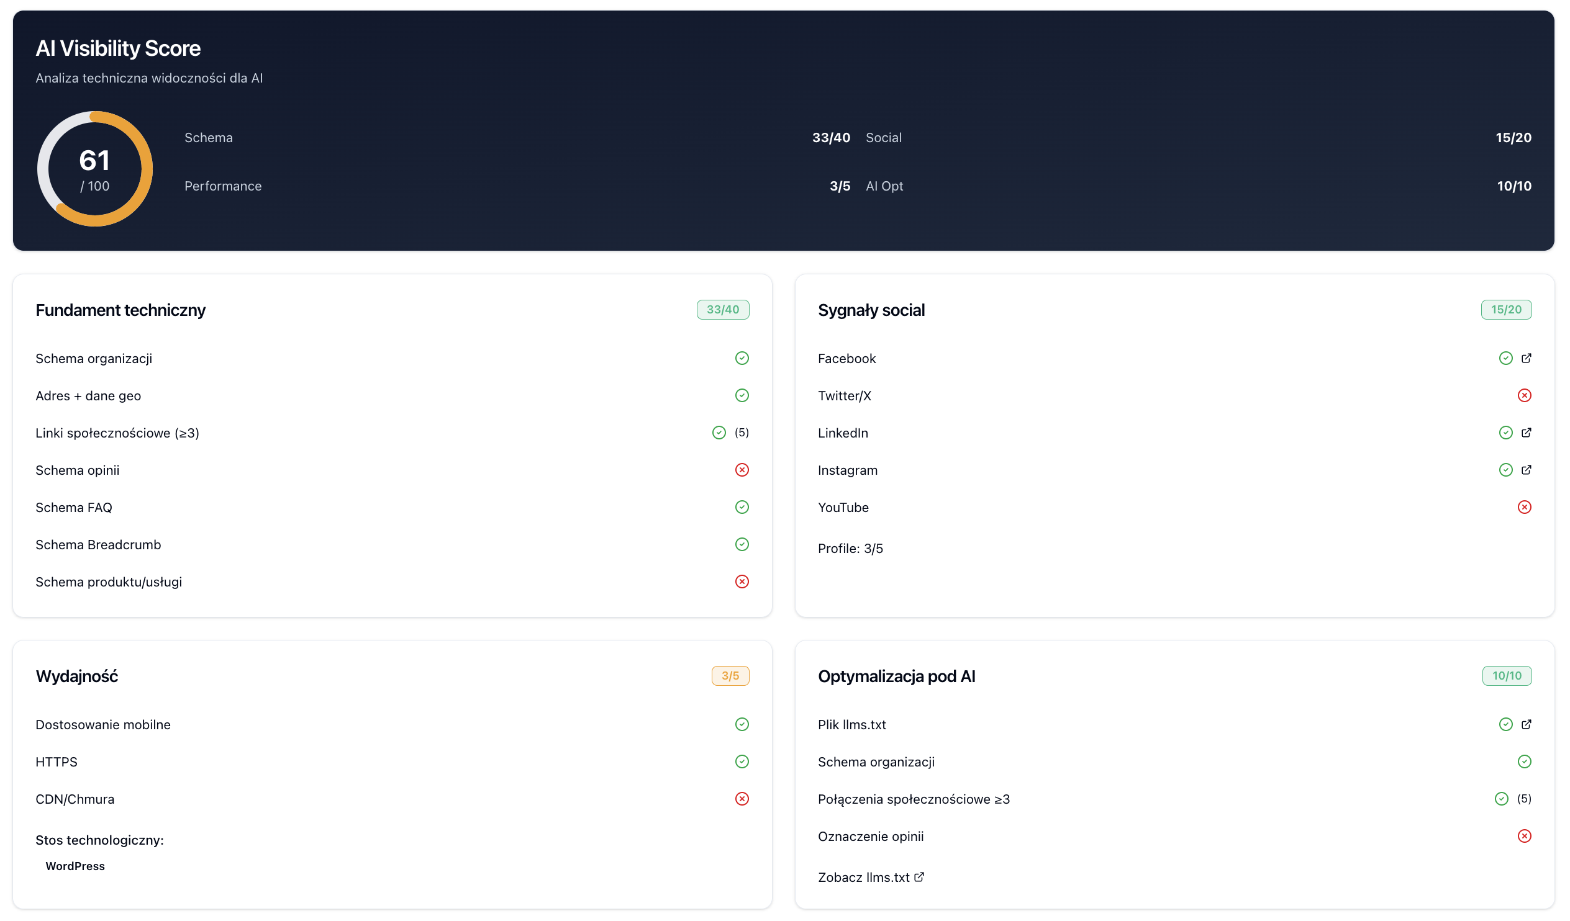The width and height of the screenshot is (1570, 921).
Task: Open the Zobacz llms.txt link
Action: 871,877
